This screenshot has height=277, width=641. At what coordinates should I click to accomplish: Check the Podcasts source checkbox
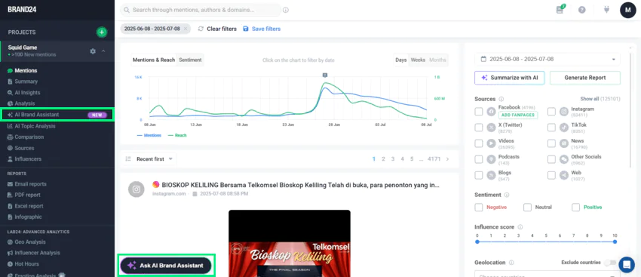tap(479, 159)
